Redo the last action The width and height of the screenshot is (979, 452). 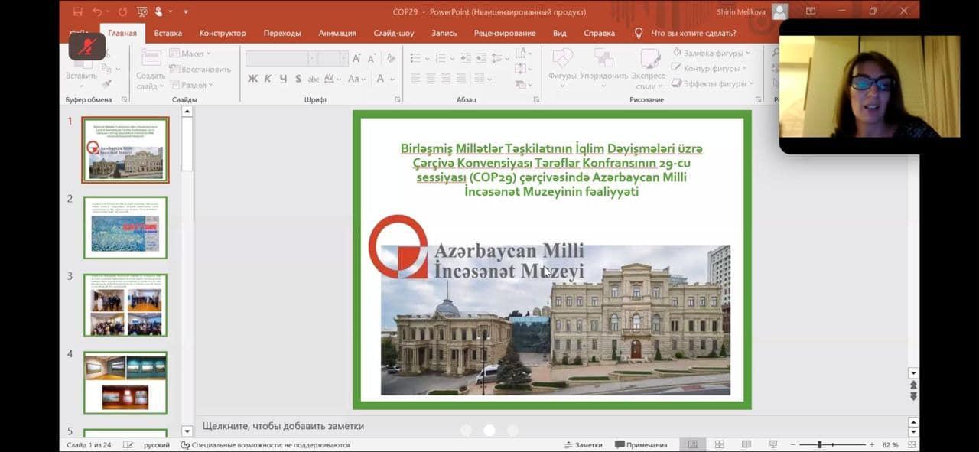121,11
